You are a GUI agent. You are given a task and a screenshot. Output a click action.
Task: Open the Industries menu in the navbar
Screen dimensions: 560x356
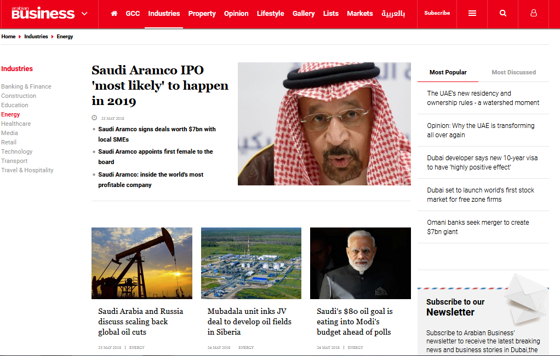164,14
